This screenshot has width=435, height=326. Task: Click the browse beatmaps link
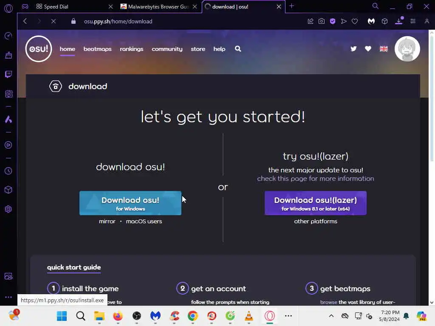329,302
